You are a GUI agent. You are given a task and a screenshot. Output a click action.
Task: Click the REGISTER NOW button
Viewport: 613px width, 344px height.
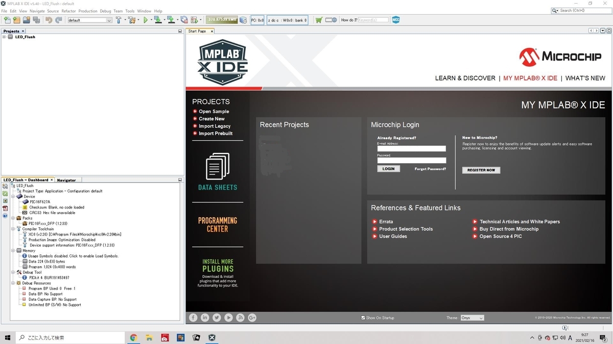(481, 170)
